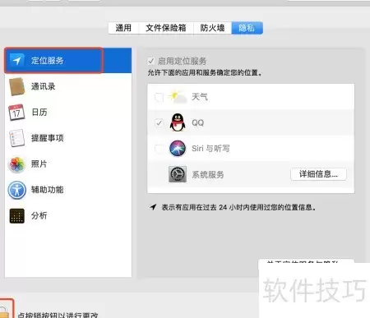Enable location access for 天气
This screenshot has height=318, width=370.
click(159, 97)
